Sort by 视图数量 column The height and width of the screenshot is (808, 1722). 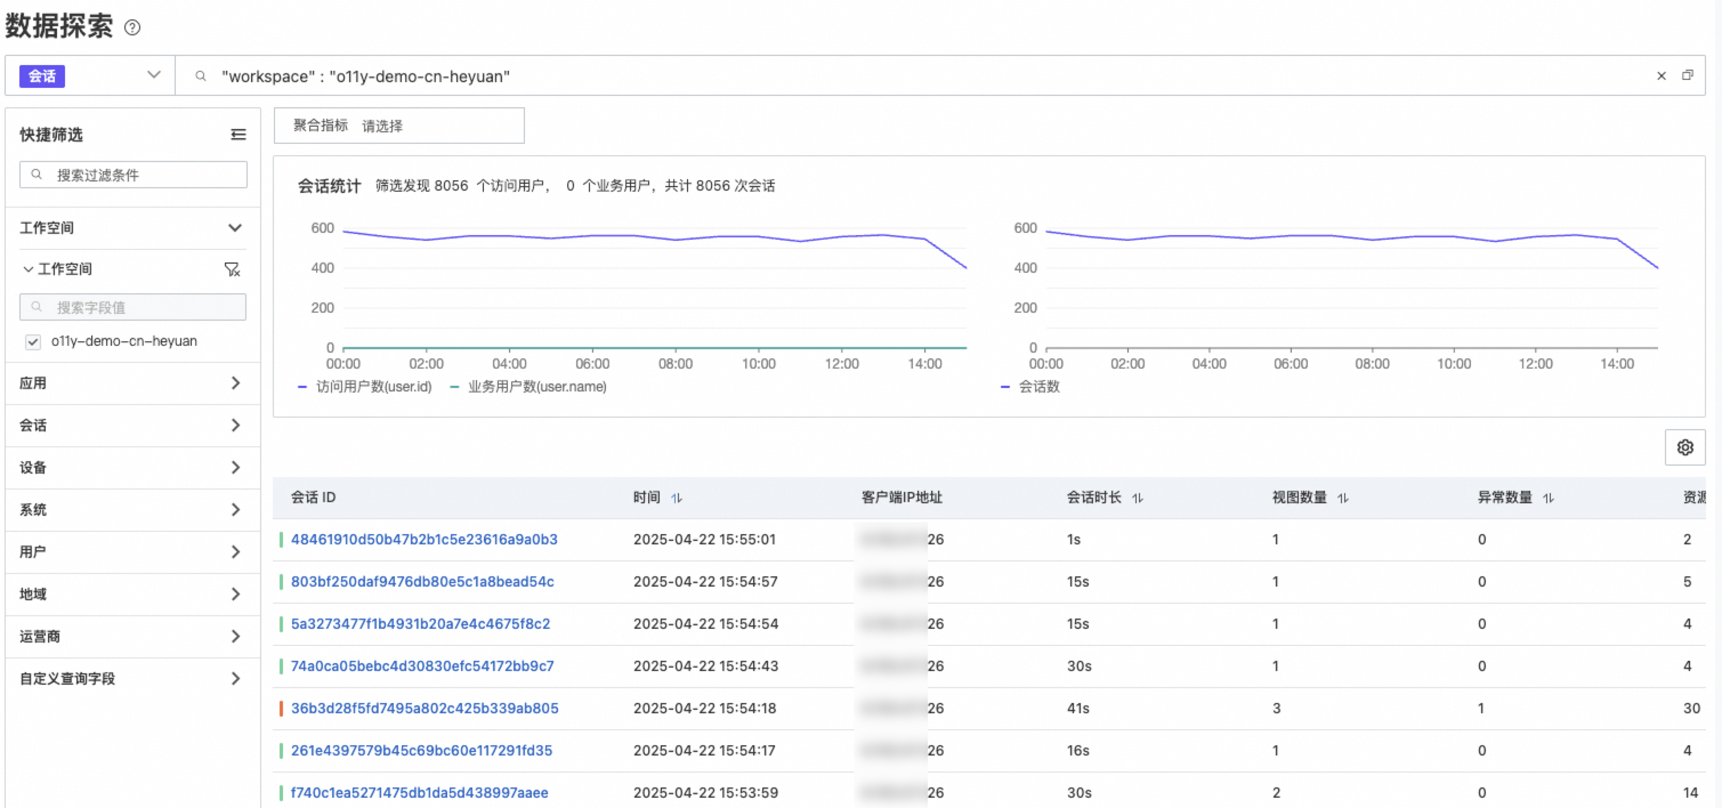(x=1343, y=498)
